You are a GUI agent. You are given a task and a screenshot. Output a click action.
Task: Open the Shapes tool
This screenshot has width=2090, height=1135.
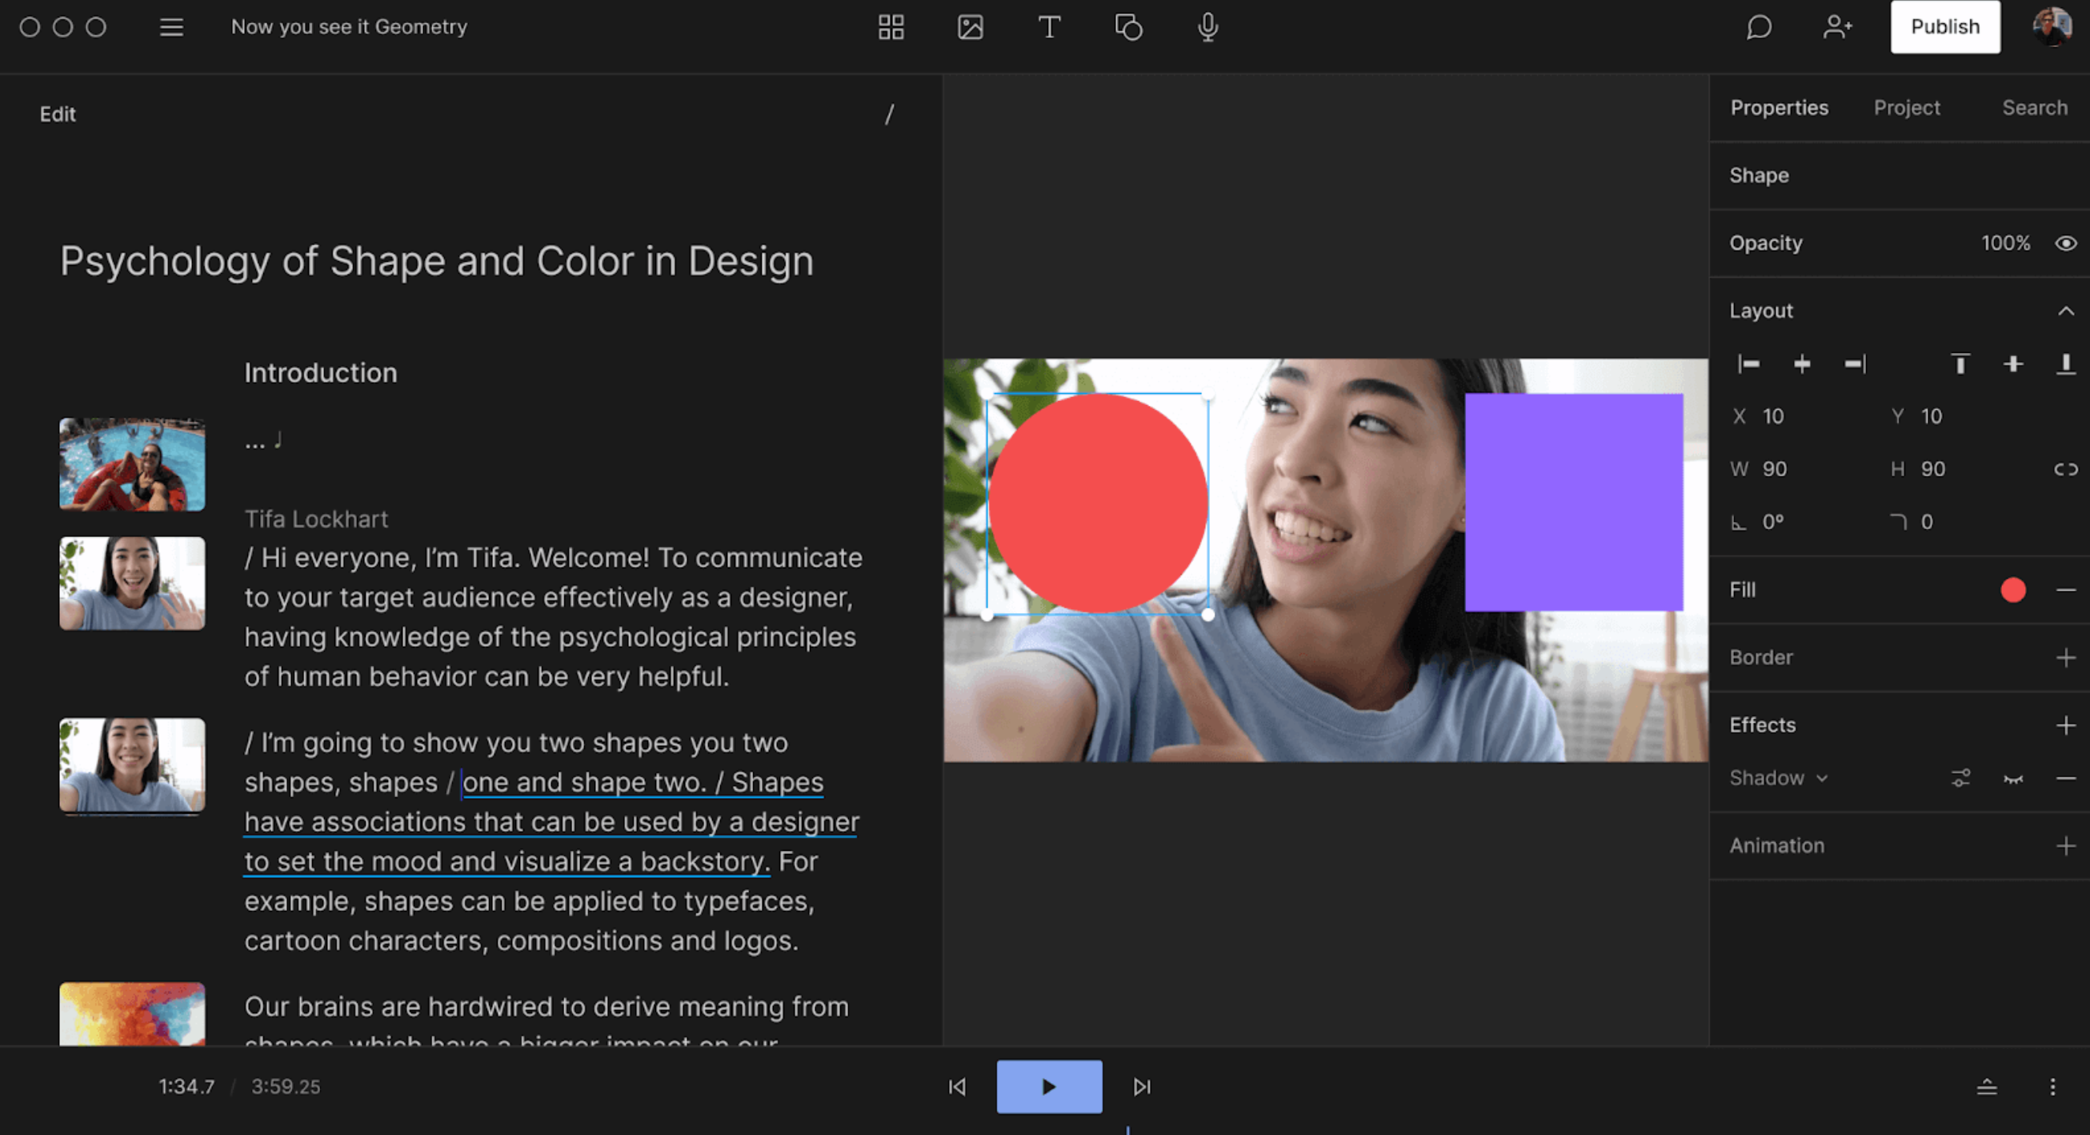click(1127, 26)
